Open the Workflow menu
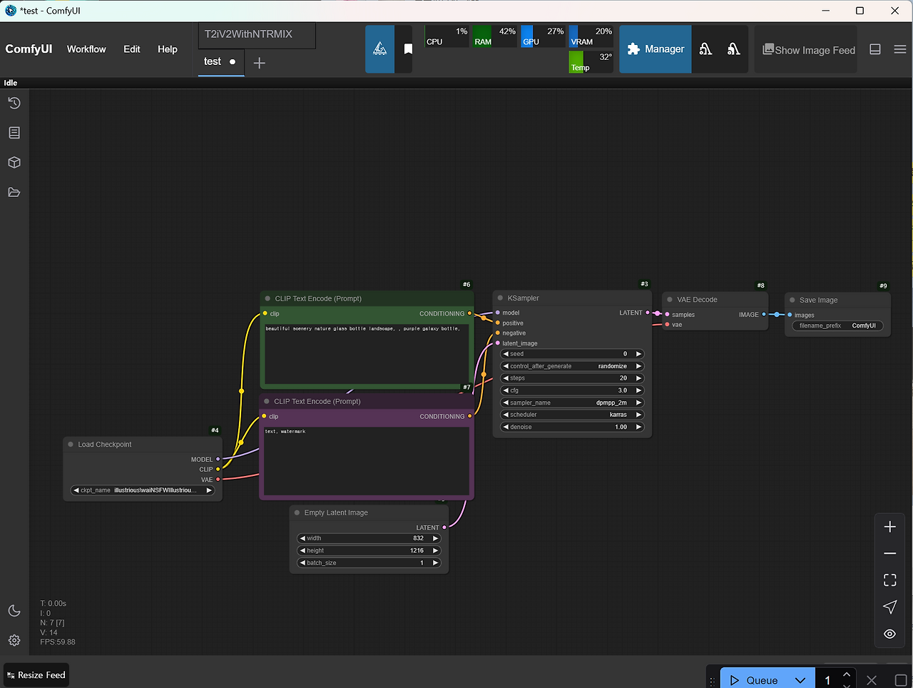This screenshot has width=913, height=688. pyautogui.click(x=86, y=49)
